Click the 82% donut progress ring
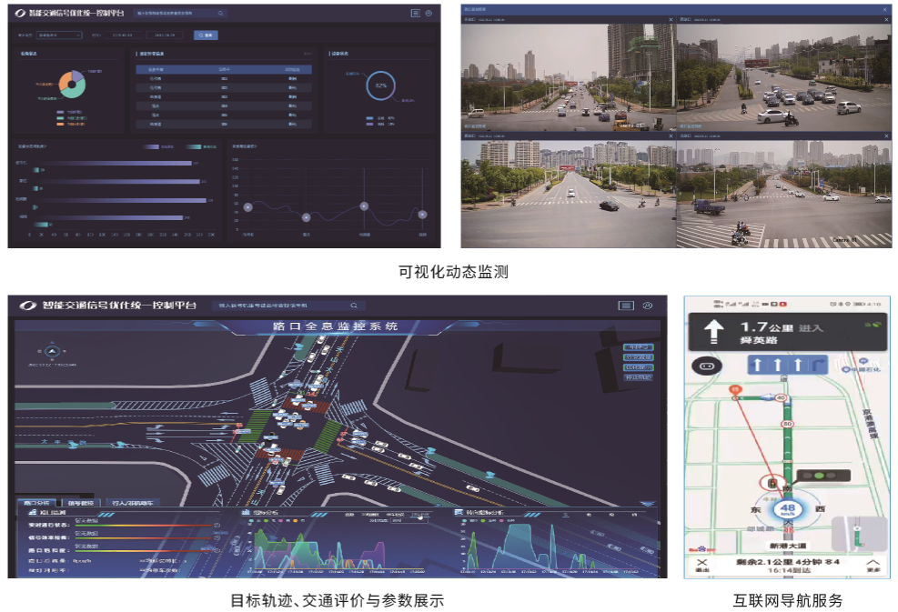Viewport: 898px width, 612px height. click(380, 85)
